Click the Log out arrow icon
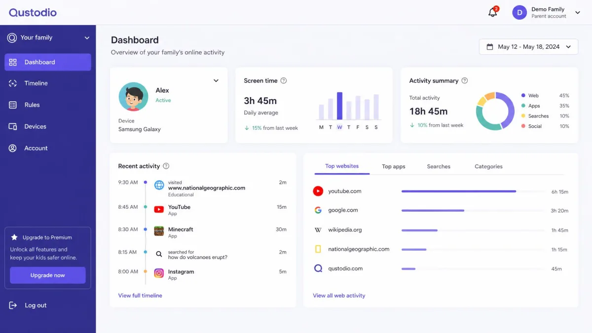 [13, 305]
